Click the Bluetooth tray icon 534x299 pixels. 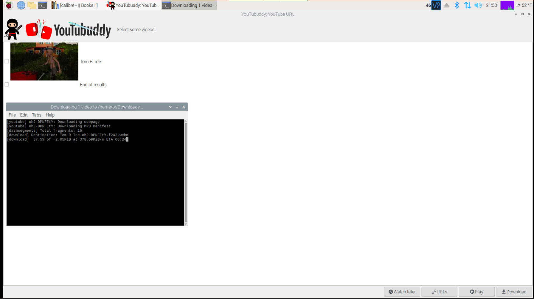[x=457, y=5]
